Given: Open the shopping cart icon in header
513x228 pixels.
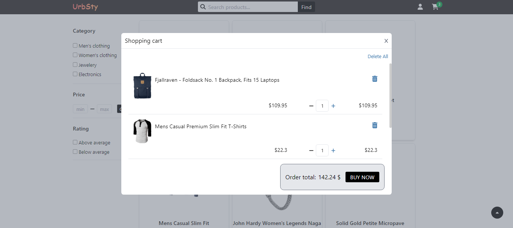Looking at the screenshot, I should click(435, 7).
